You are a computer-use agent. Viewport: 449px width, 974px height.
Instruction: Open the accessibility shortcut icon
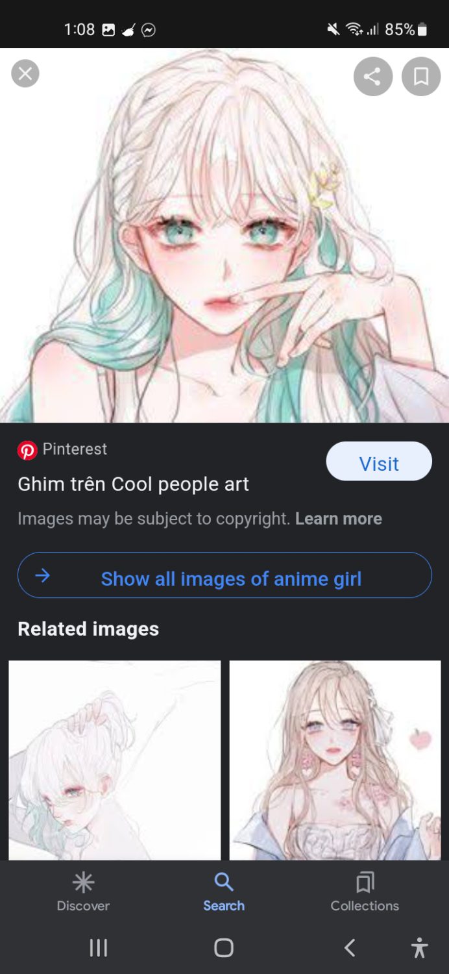420,948
